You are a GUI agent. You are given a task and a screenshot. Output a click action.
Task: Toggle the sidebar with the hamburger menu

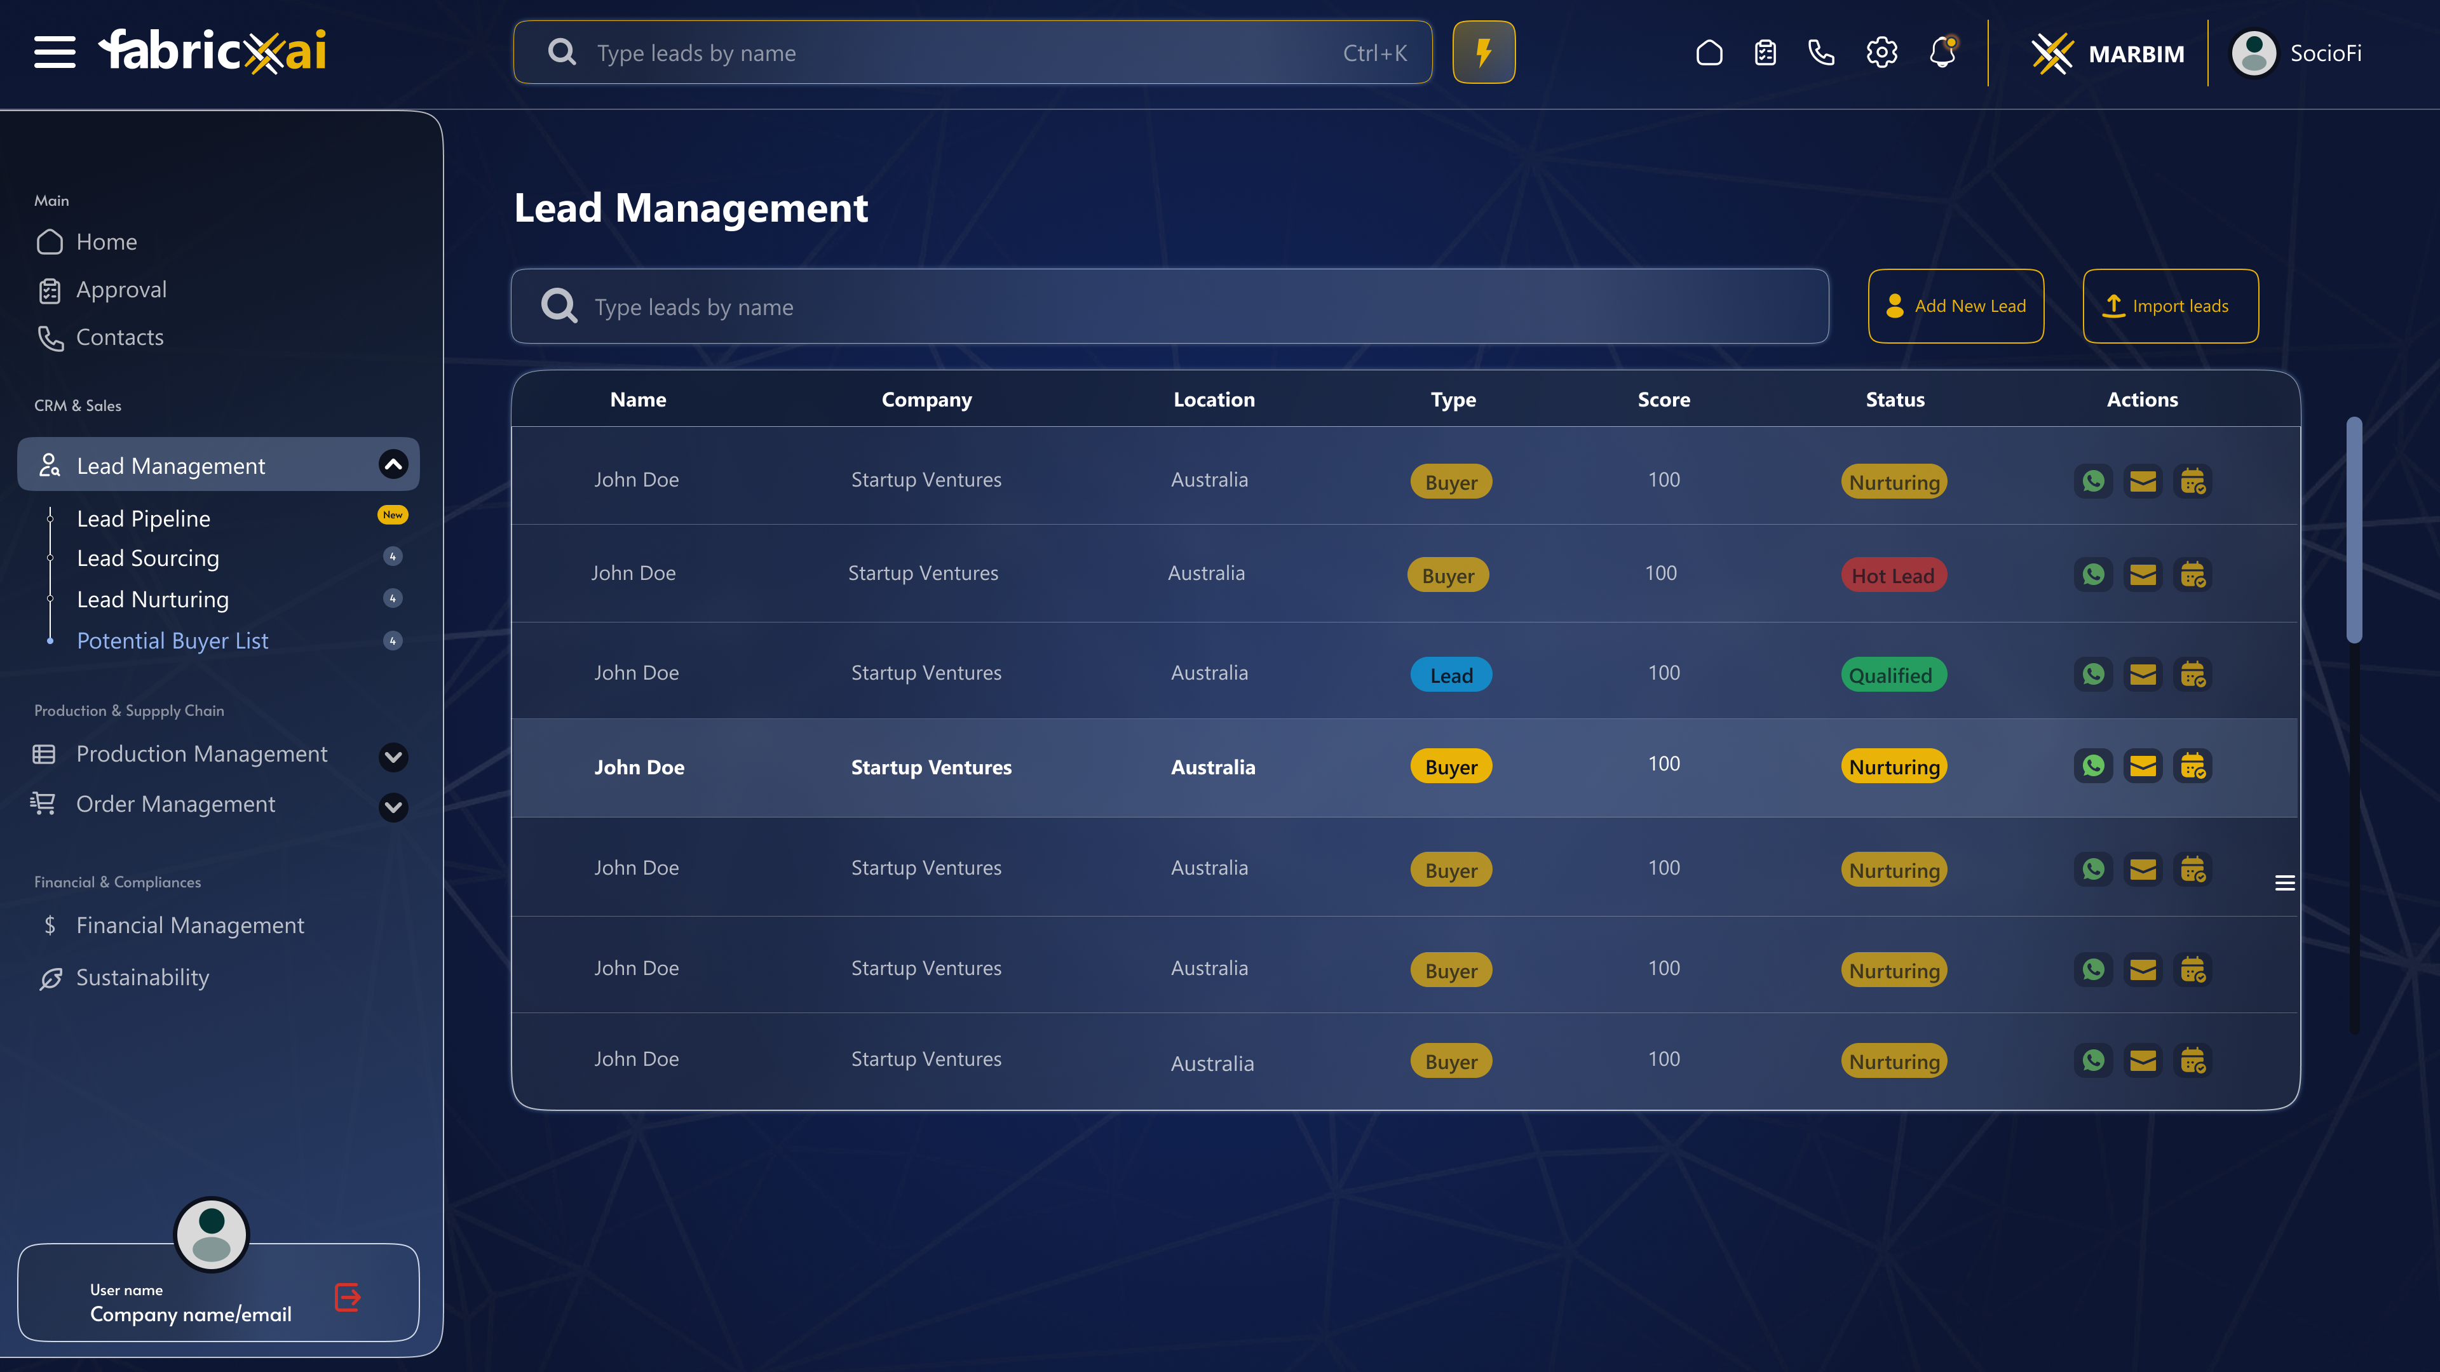54,52
